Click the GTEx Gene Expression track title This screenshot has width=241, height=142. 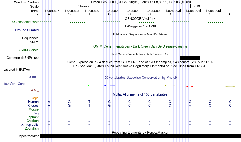[x=140, y=62]
